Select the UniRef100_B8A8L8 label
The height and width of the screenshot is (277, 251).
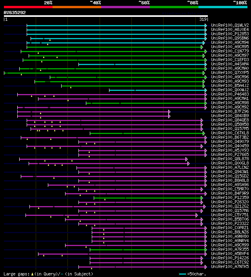[230, 181]
